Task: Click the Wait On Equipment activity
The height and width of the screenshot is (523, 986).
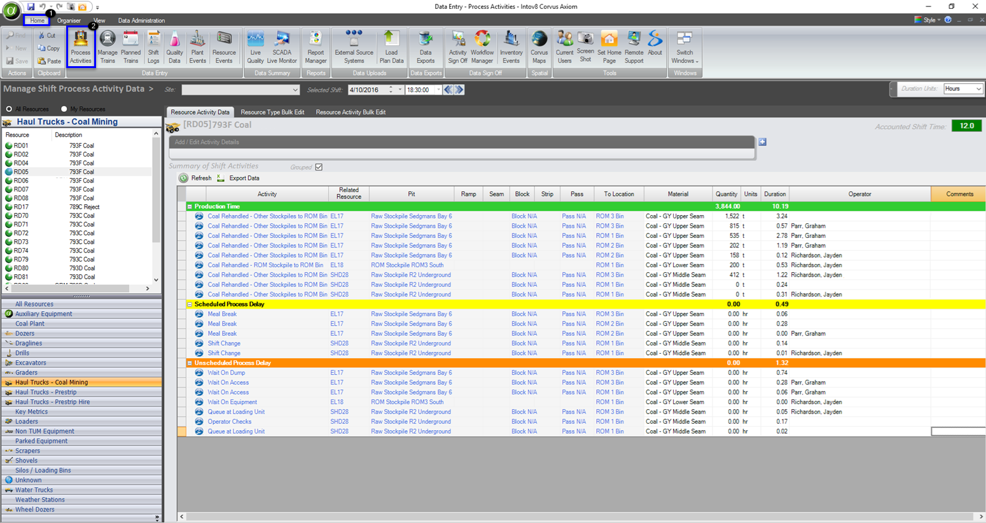Action: (x=233, y=402)
